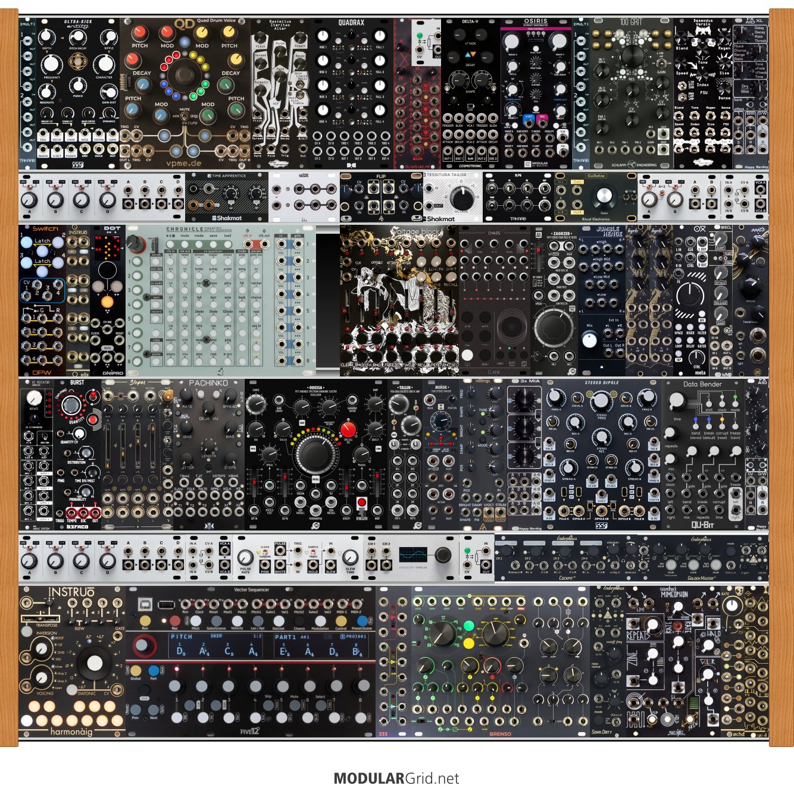Click the Befaco logo on the Burst module
The width and height of the screenshot is (794, 791).
coord(77,527)
